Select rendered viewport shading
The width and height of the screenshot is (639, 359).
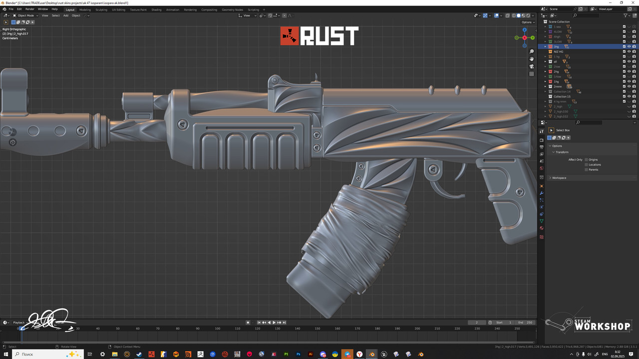click(528, 15)
